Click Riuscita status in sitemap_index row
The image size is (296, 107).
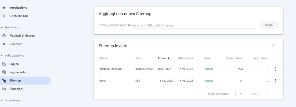(209, 69)
